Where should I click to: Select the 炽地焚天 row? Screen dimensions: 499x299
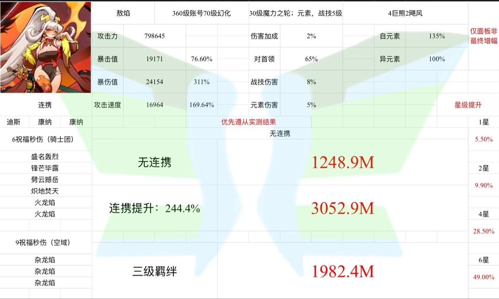(x=46, y=191)
